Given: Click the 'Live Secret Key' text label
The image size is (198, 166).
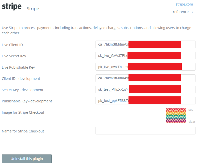Looking at the screenshot, I should (14, 56).
